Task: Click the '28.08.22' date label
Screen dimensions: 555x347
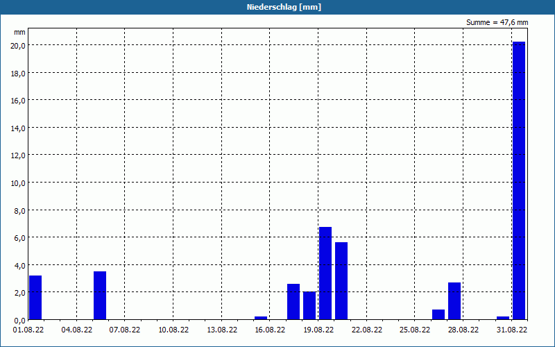Action: [x=463, y=330]
